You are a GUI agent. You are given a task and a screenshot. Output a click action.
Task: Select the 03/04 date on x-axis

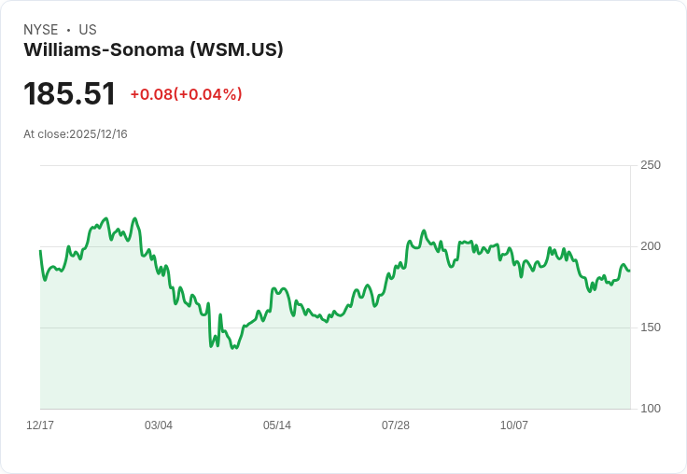click(159, 425)
